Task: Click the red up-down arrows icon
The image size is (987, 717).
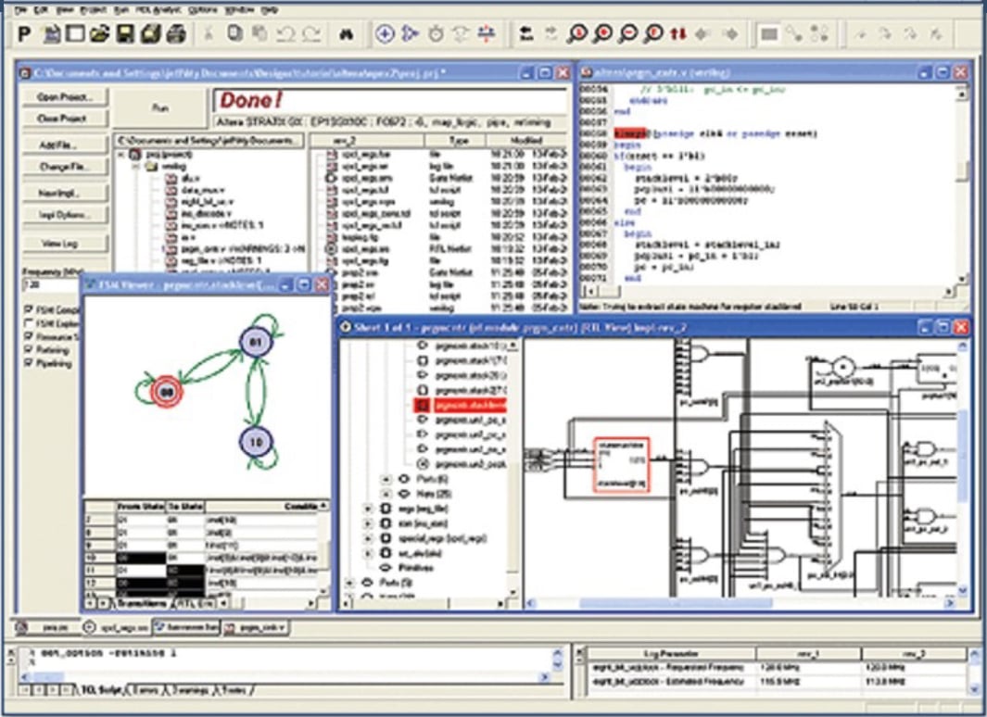Action: tap(677, 34)
